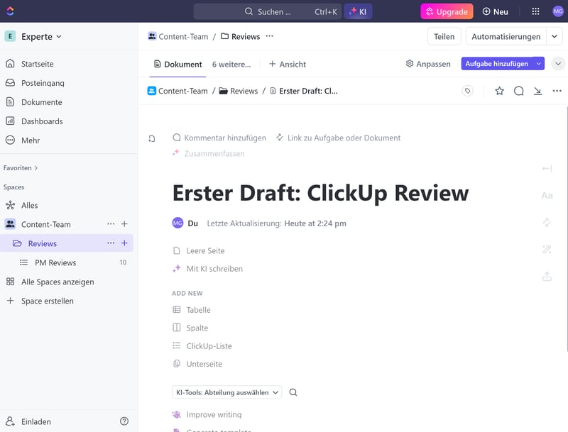Open Dashboards in the sidebar
The width and height of the screenshot is (568, 432).
pyautogui.click(x=42, y=121)
